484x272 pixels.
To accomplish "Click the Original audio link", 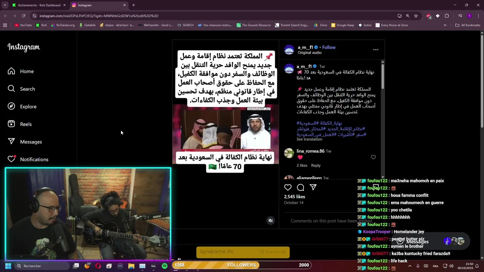I will [309, 53].
